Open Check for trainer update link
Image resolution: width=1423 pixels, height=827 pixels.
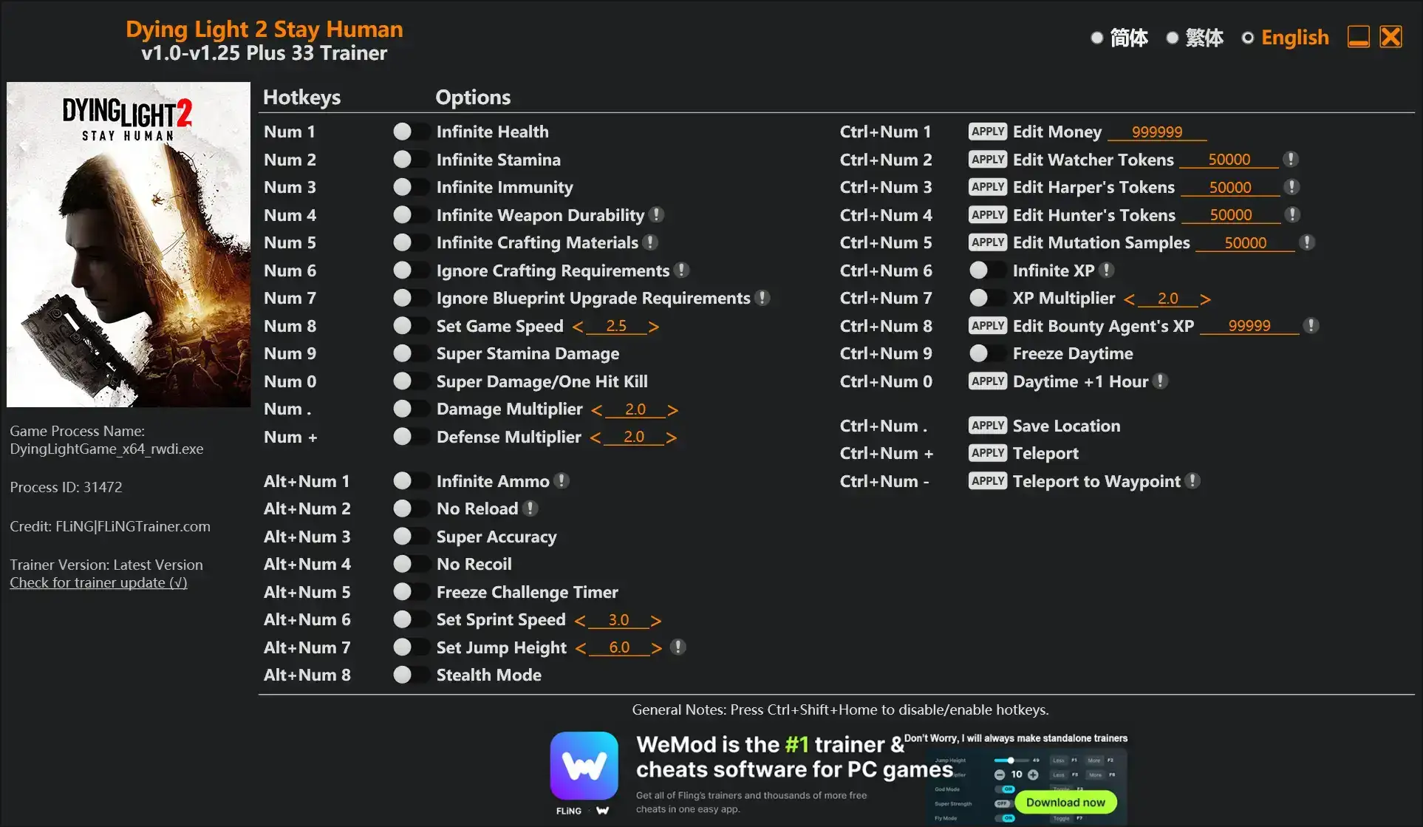coord(98,583)
